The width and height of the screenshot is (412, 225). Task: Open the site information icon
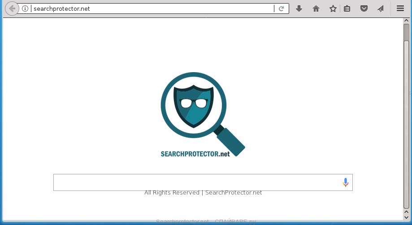pyautogui.click(x=25, y=9)
